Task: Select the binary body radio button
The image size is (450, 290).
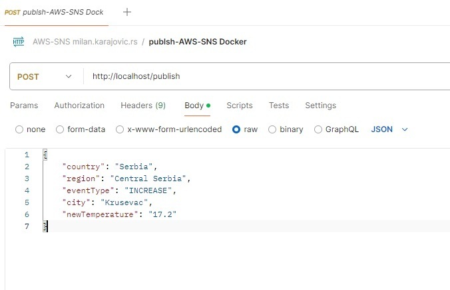Action: pos(272,129)
